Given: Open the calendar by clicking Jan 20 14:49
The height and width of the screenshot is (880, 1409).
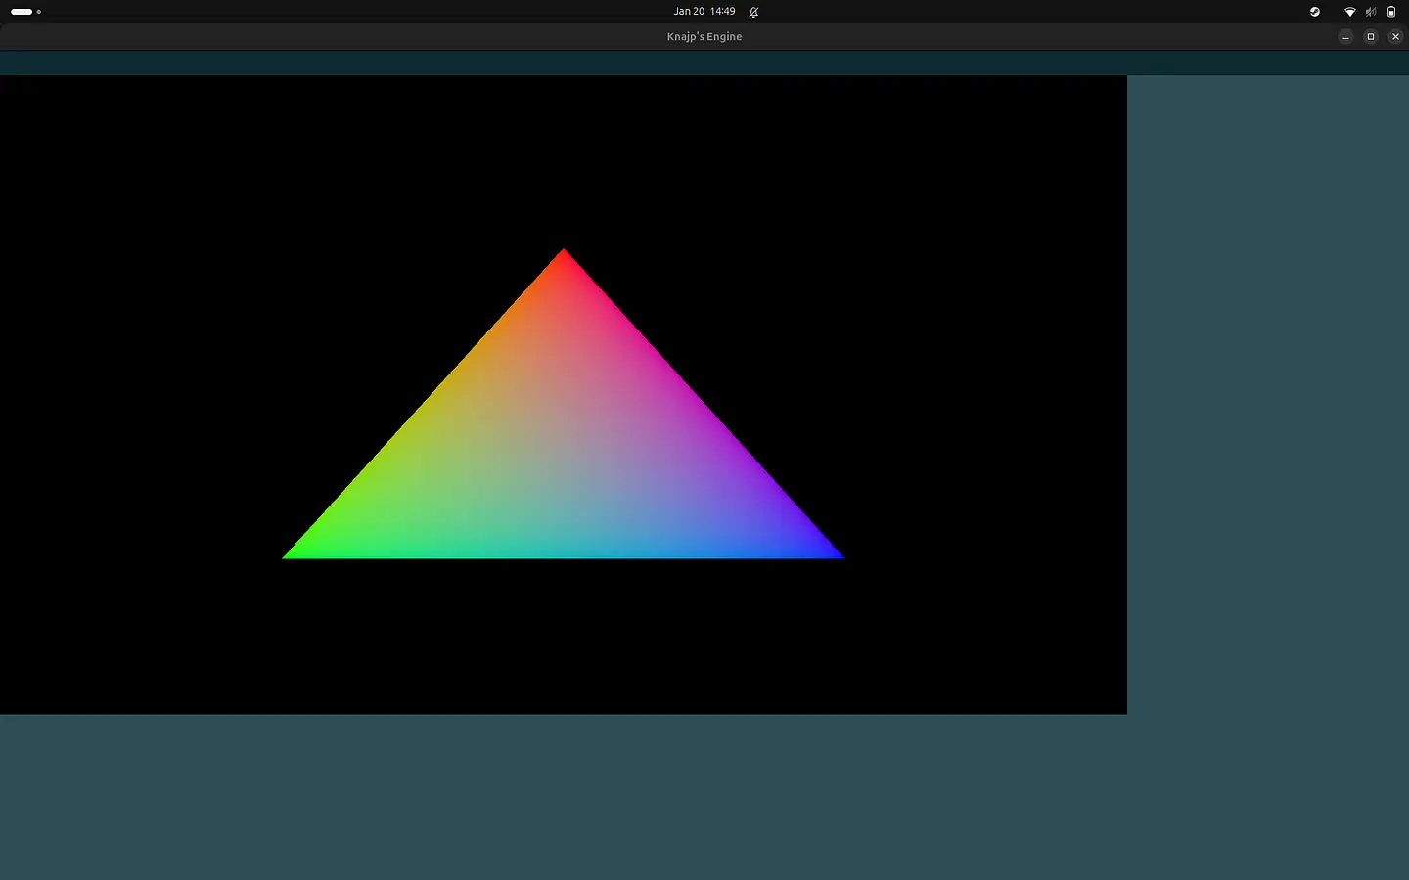Looking at the screenshot, I should click(704, 12).
